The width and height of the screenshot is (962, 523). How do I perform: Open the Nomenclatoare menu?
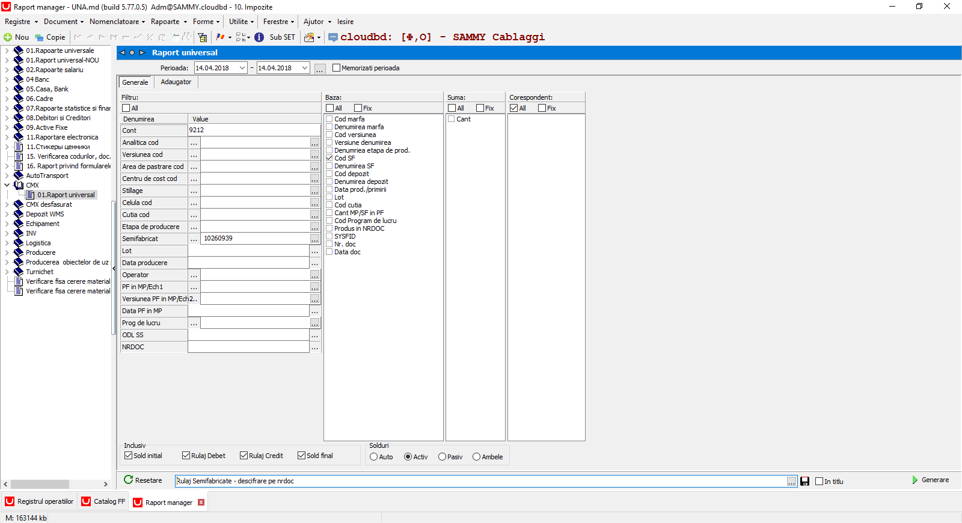[x=117, y=22]
